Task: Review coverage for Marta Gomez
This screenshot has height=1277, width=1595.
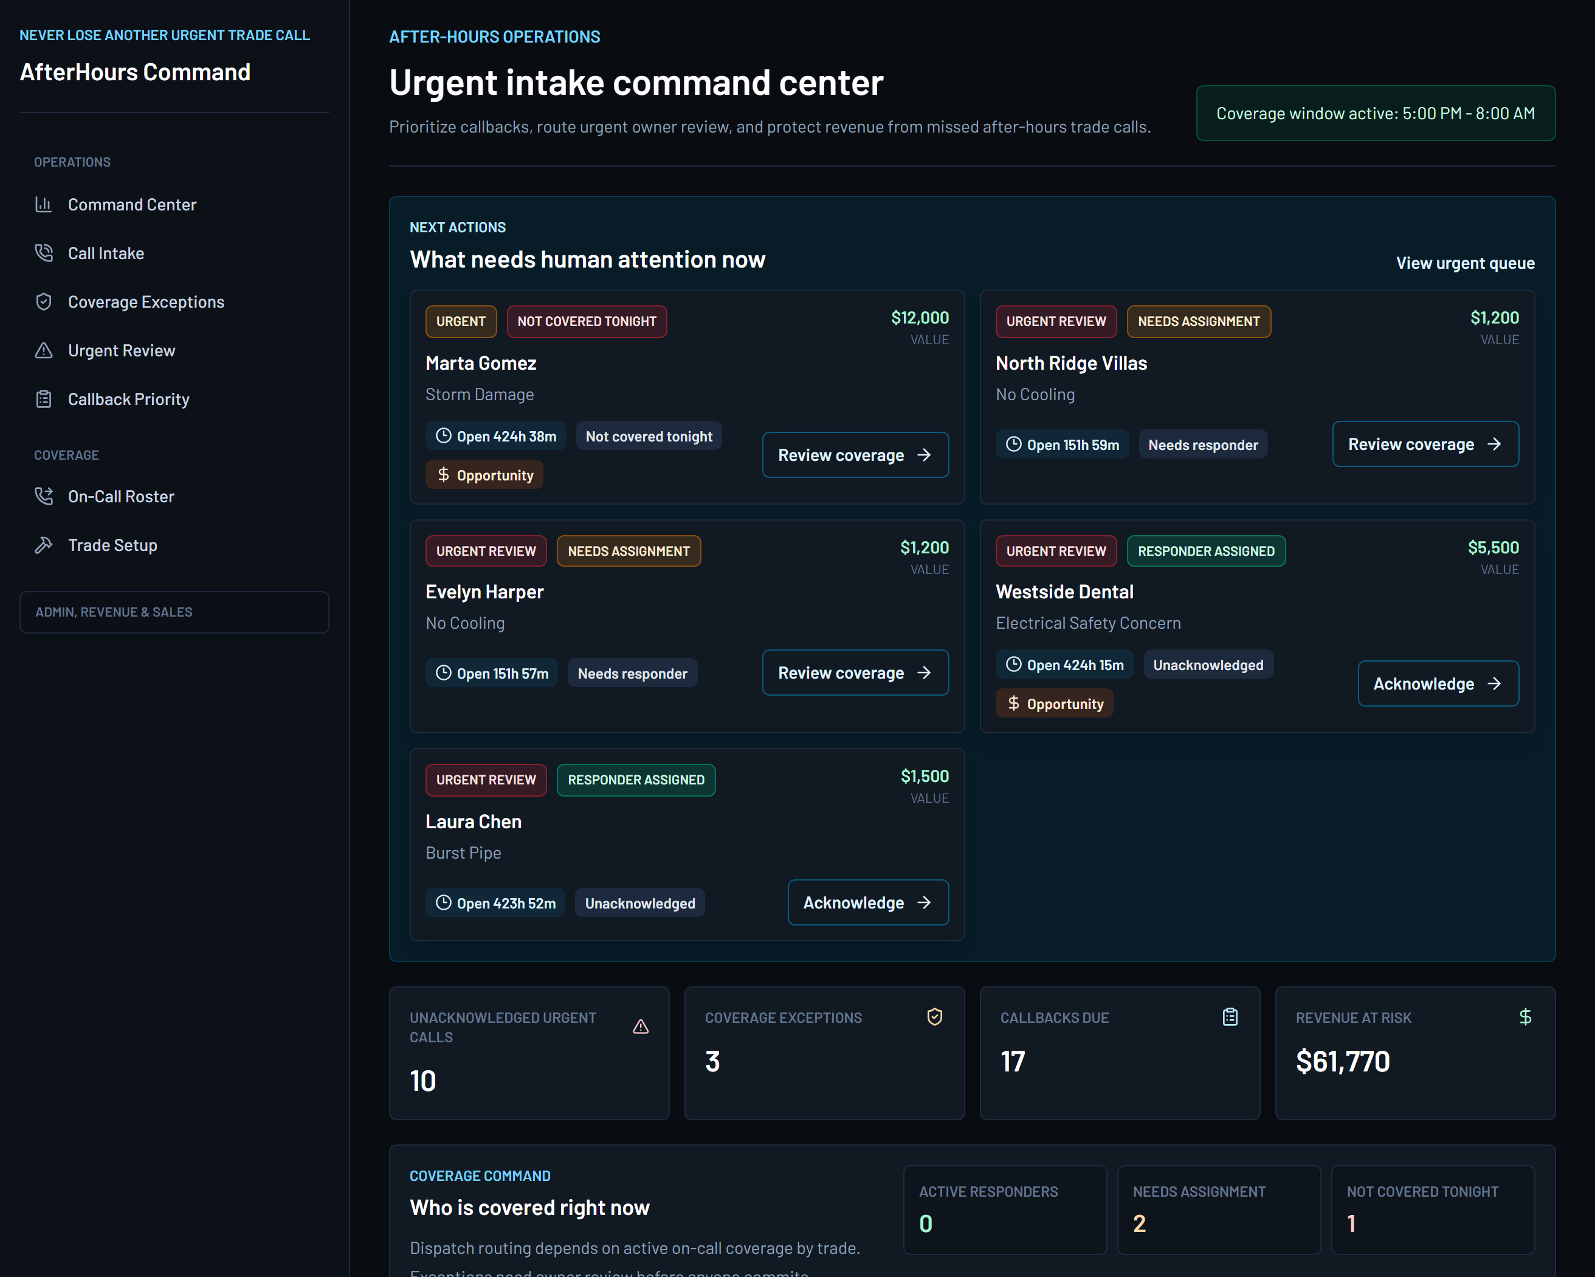Action: (855, 455)
